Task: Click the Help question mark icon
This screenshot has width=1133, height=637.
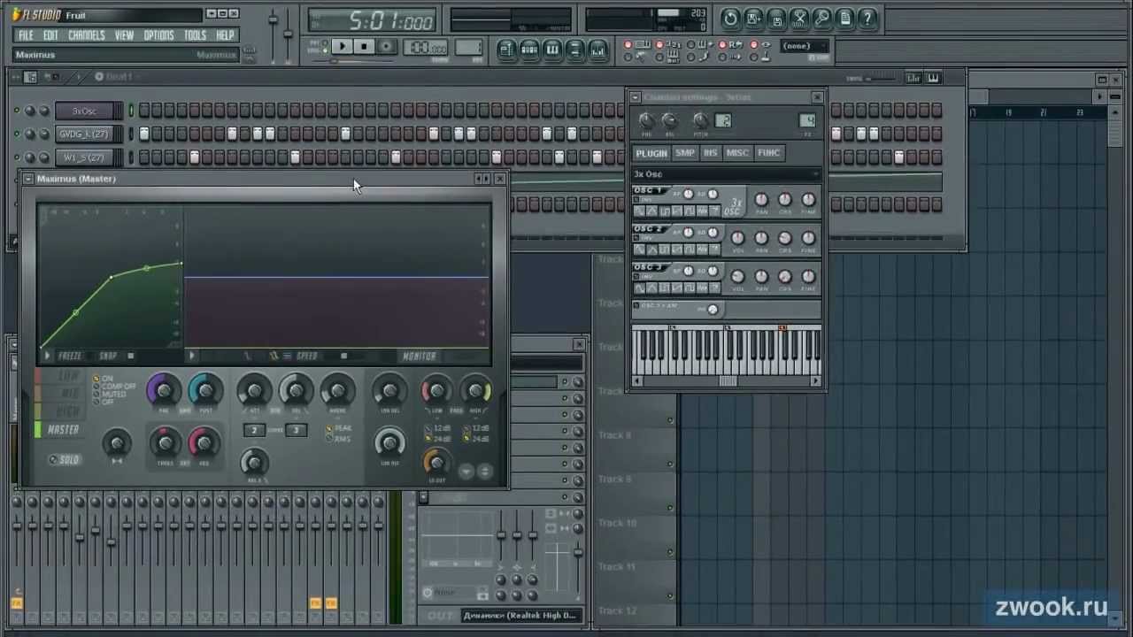Action: 868,18
